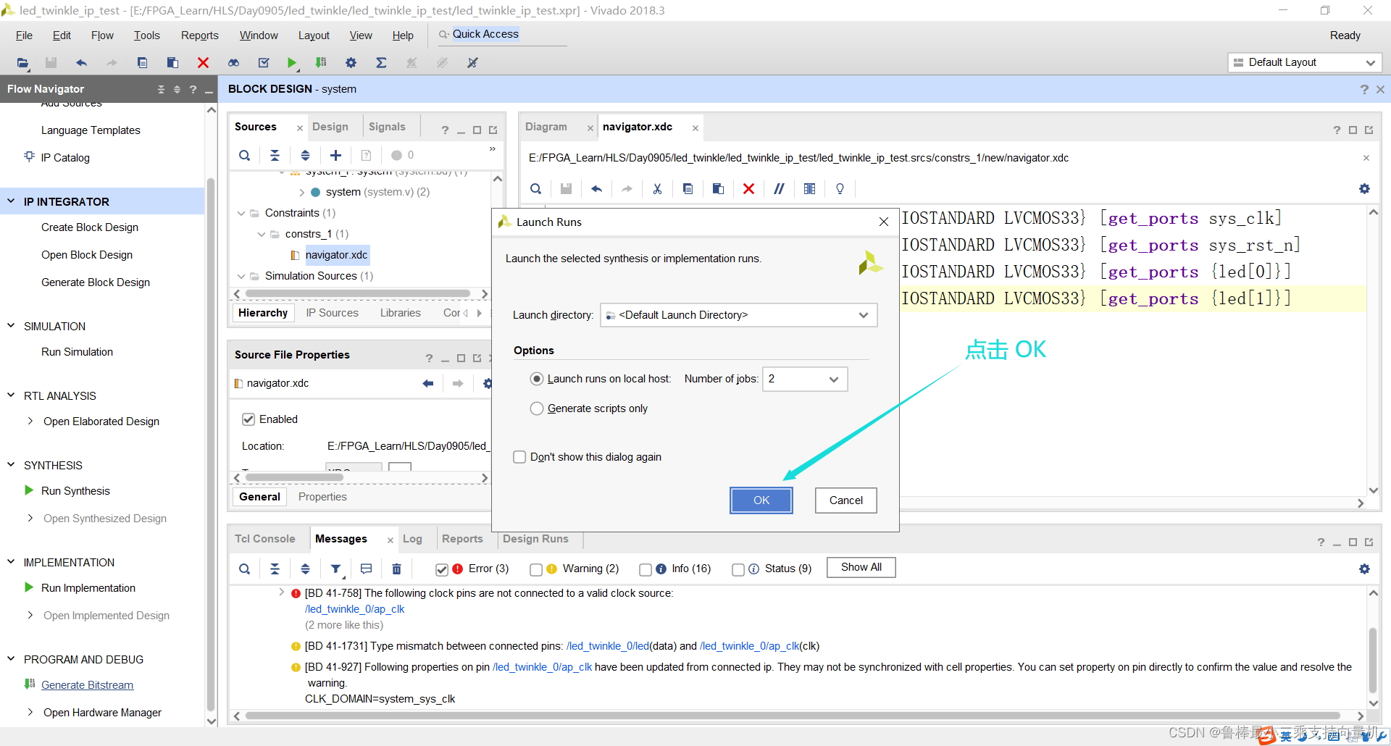The height and width of the screenshot is (746, 1391).
Task: Collapse IP INTEGRATOR section
Action: 12,201
